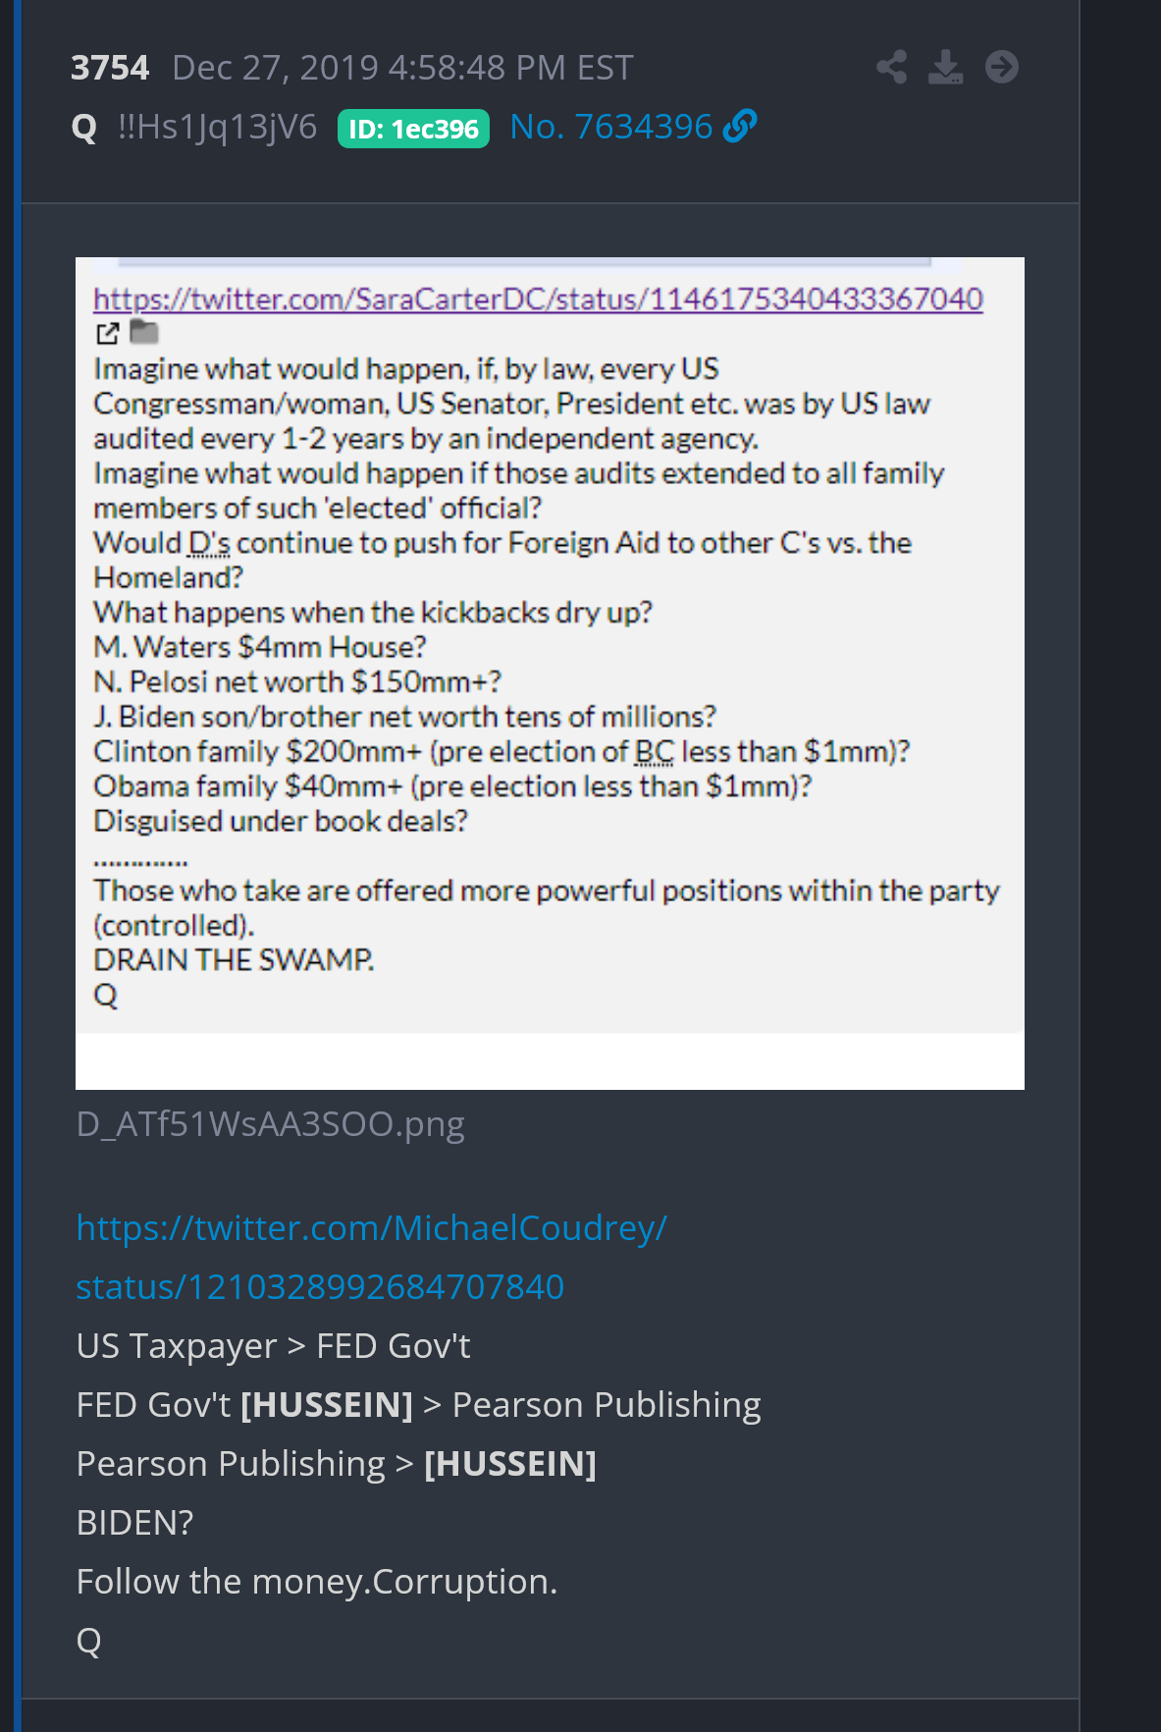This screenshot has height=1732, width=1161.
Task: Click the right-arrow go-to-post icon
Action: [x=1002, y=67]
